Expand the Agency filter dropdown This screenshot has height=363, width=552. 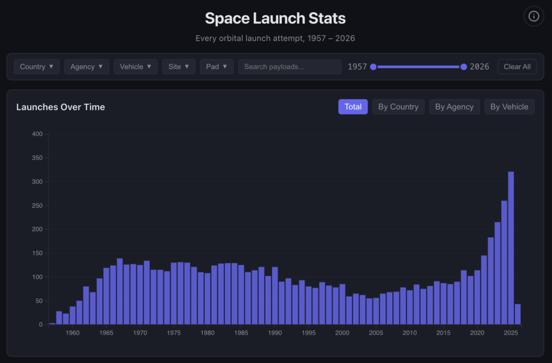click(86, 67)
